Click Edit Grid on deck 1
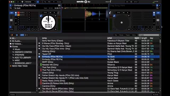Viewport: 170px width, 96px height. coord(51,8)
